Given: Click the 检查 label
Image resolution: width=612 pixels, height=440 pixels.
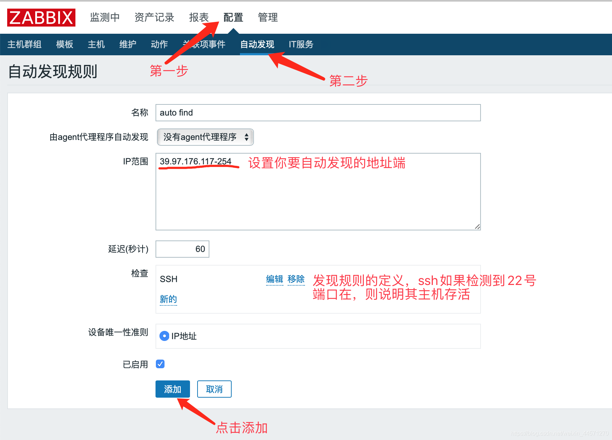Looking at the screenshot, I should coord(140,273).
